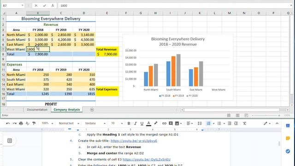
Task: Select cell containing $ 7,900.00 in B8
Action: (x=38, y=54)
